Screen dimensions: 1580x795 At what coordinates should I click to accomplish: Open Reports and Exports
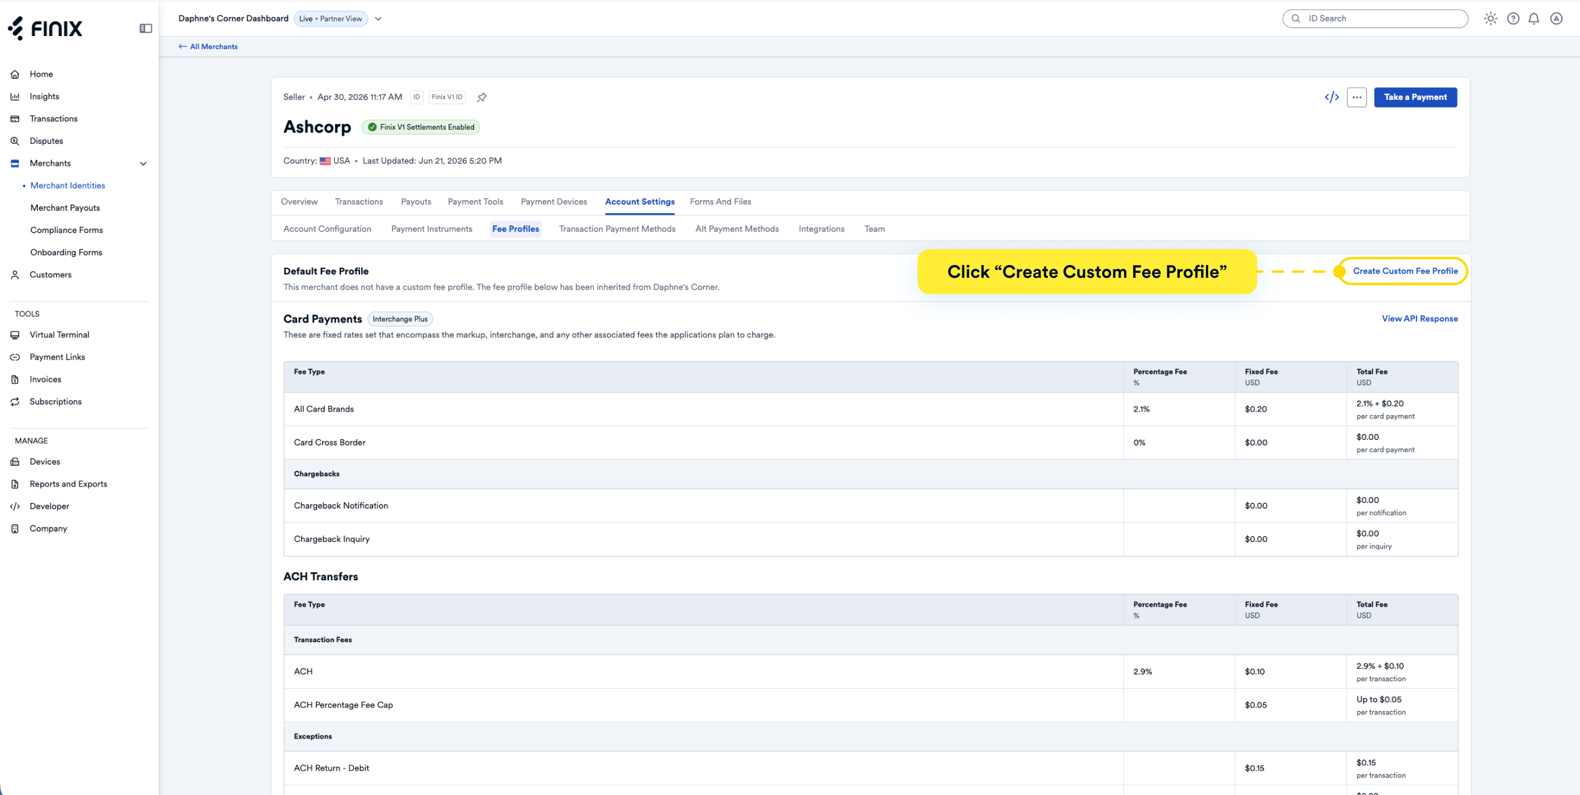click(68, 484)
